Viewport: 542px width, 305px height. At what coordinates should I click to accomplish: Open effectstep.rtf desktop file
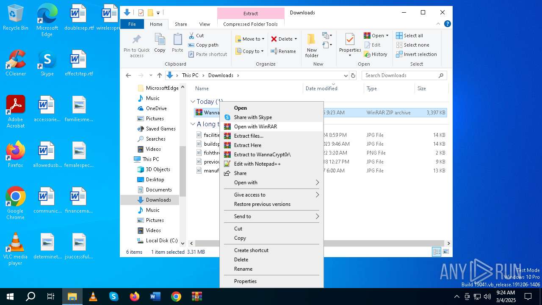coord(79,63)
